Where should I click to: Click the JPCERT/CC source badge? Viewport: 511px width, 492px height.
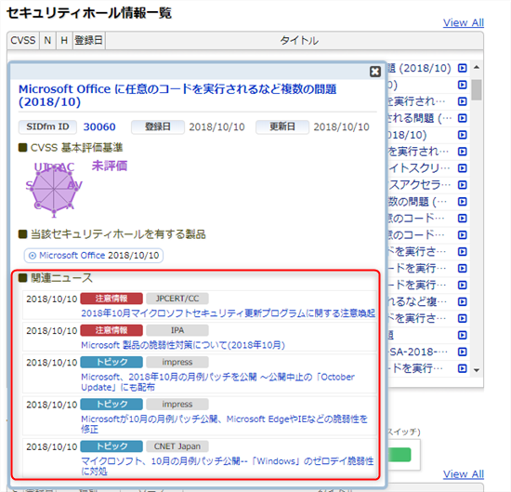click(177, 299)
